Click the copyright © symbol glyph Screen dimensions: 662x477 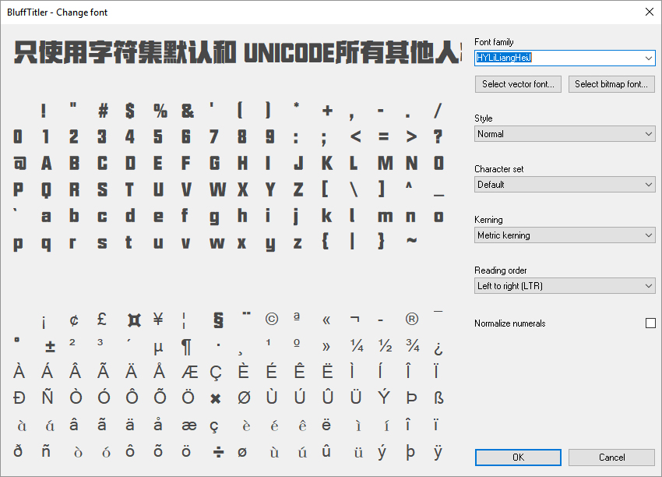(x=272, y=319)
